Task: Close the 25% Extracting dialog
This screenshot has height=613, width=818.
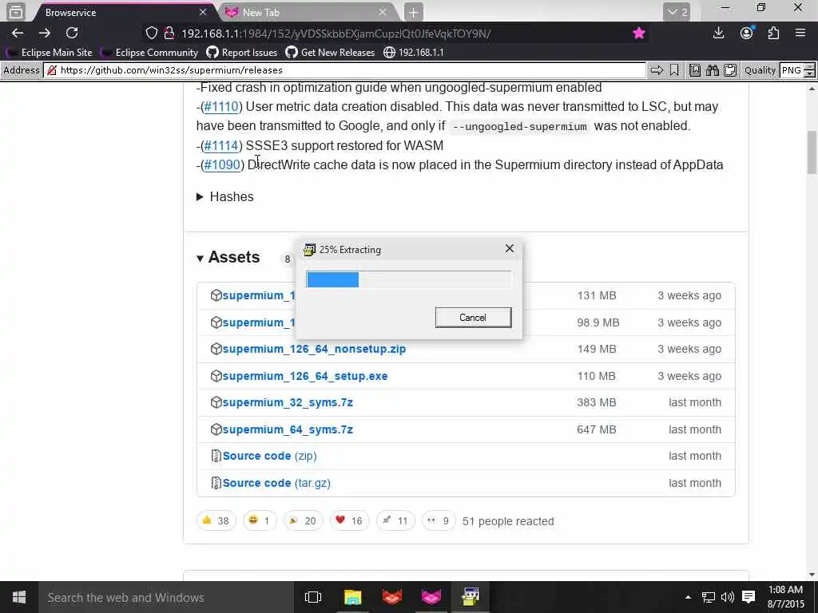Action: (x=510, y=249)
